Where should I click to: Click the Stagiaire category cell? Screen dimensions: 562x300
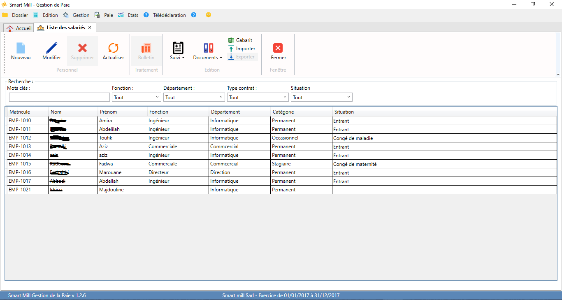[x=302, y=164]
